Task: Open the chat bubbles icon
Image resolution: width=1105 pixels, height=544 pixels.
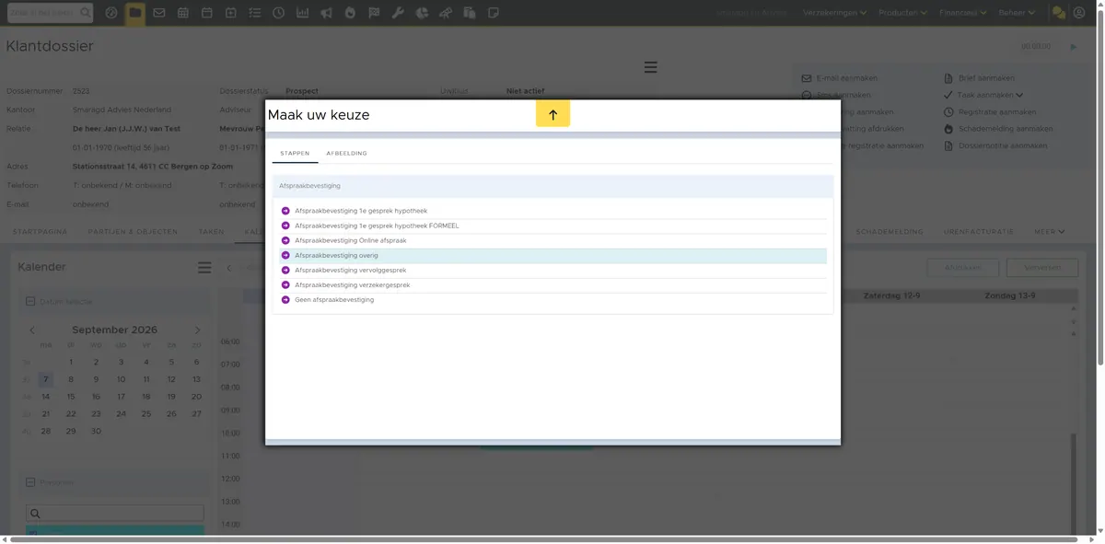Action: point(1059,13)
